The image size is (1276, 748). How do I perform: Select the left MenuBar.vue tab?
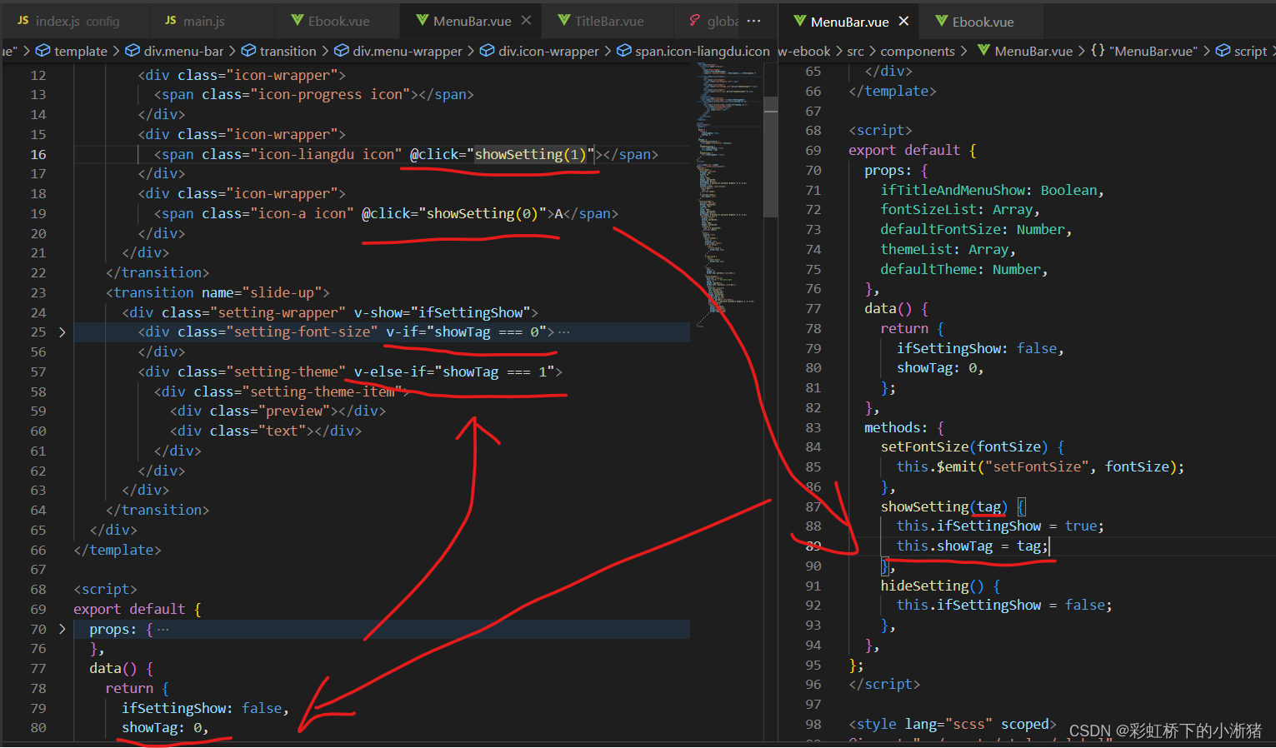472,21
